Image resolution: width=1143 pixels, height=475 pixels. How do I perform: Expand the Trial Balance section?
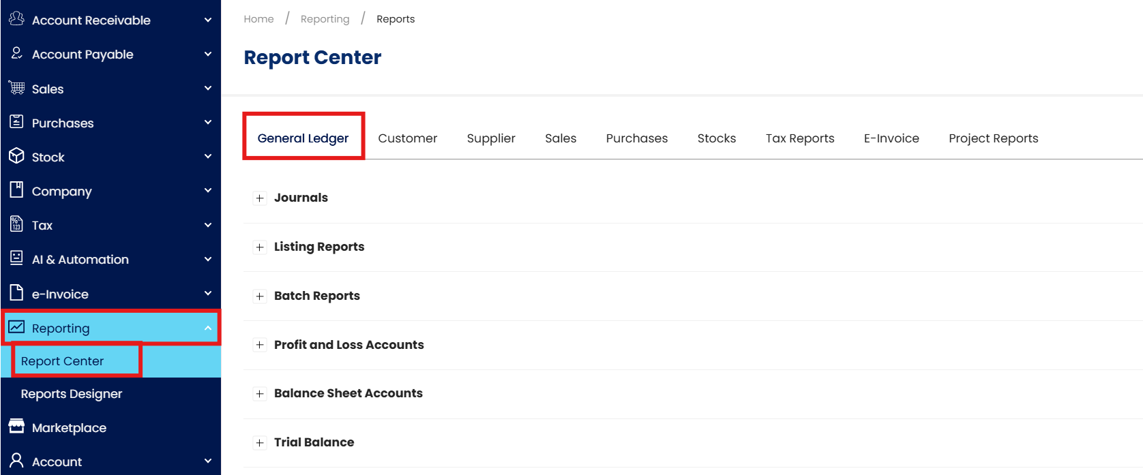[260, 443]
